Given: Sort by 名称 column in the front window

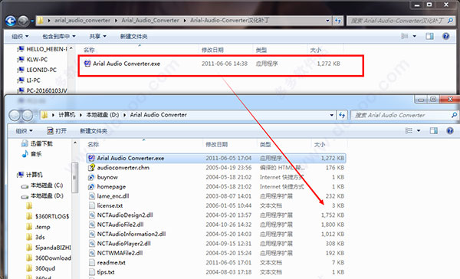Looking at the screenshot, I should click(94, 144).
